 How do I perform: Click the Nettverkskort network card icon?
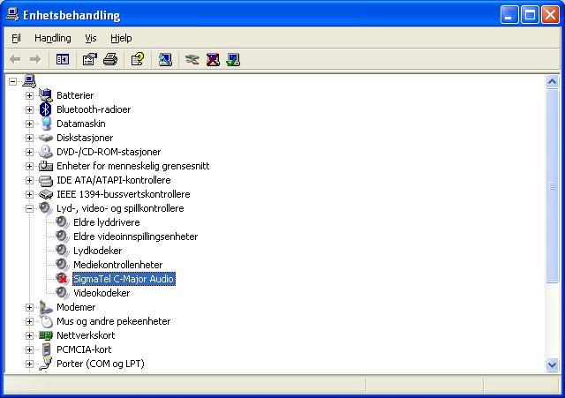(46, 335)
